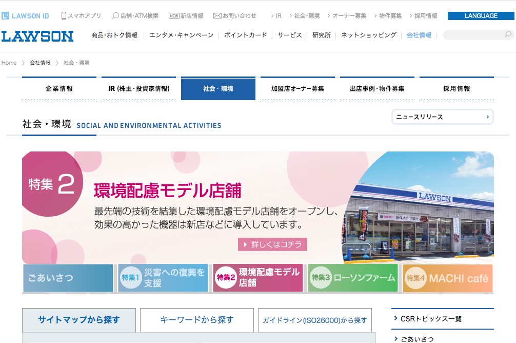Select the IR (株主・投資家情報) tab
Image resolution: width=516 pixels, height=343 pixels.
pyautogui.click(x=138, y=88)
